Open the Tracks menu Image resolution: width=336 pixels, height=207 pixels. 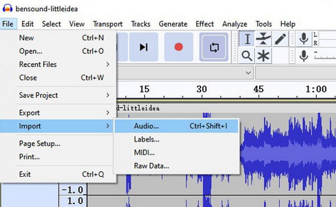pos(141,24)
